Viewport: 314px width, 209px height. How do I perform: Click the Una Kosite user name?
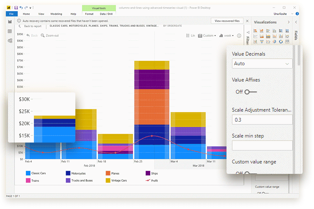280,14
